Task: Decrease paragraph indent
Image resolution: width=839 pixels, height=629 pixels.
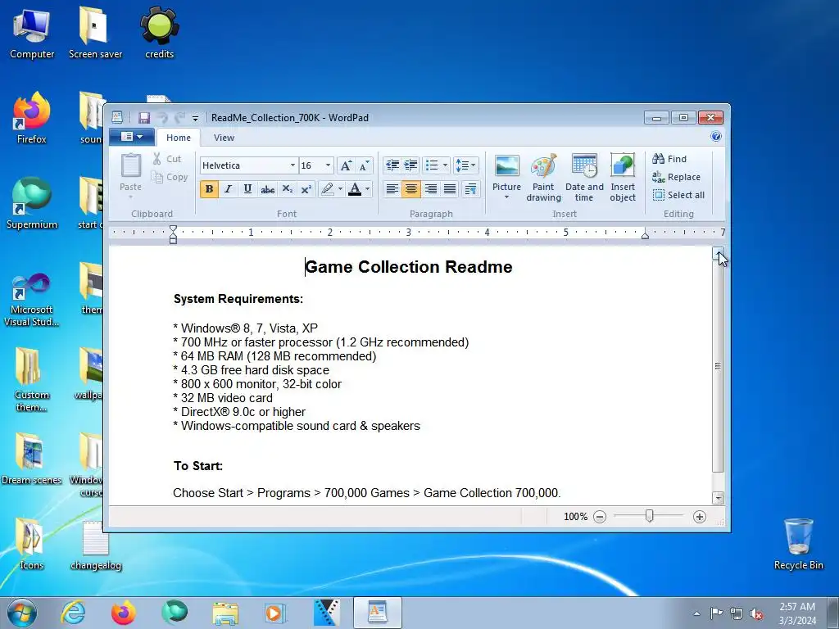Action: 392,165
